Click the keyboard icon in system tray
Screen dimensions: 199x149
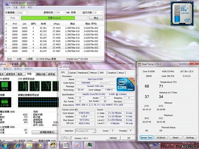151,145
